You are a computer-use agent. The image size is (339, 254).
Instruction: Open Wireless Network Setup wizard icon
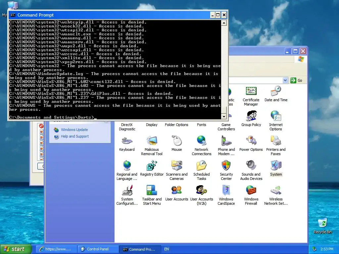tap(276, 190)
